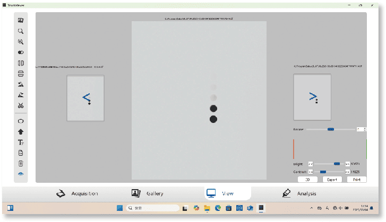This screenshot has width=386, height=222.
Task: Click the Rotate value spinner arrows
Action: click(x=364, y=129)
